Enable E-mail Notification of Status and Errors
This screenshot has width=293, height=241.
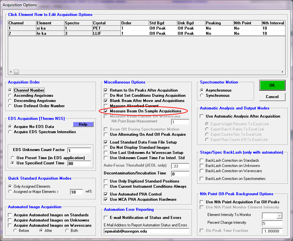click(106, 218)
